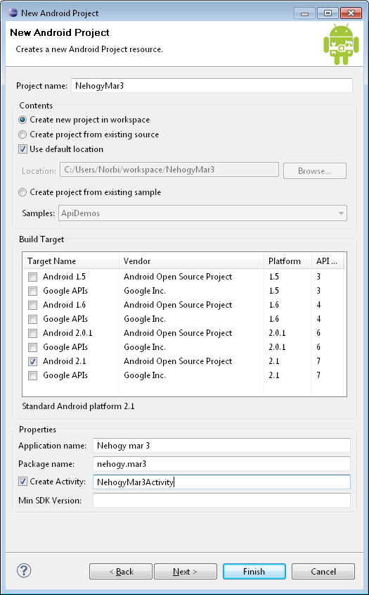This screenshot has height=595, width=369.
Task: Toggle the Create Activity checkbox
Action: coord(22,482)
